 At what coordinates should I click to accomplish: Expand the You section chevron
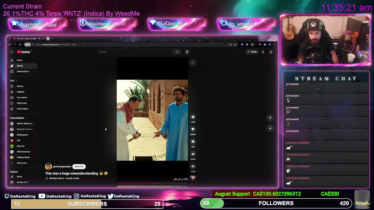pos(16,81)
